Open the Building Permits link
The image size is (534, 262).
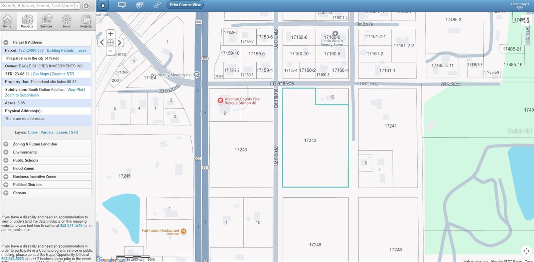60,50
